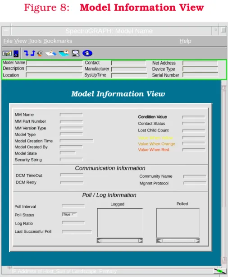Screen dimensions: 228x277
Task: Click the Net Address input field
Action: tap(200, 63)
